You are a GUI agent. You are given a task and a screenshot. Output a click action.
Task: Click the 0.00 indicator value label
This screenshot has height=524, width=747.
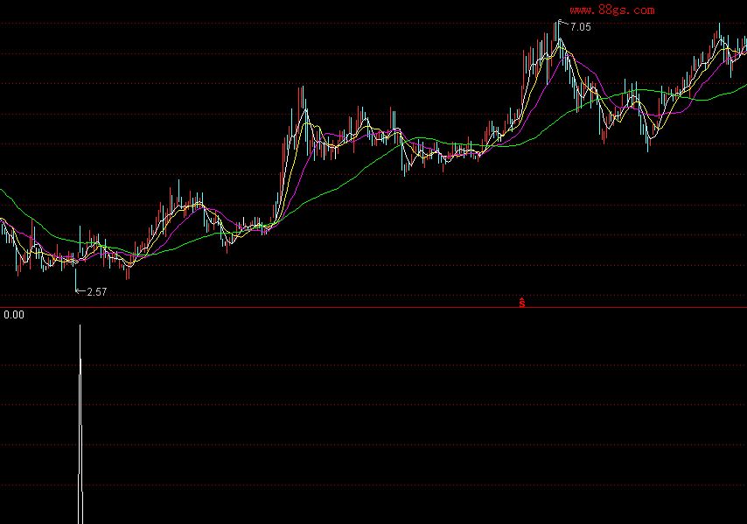pyautogui.click(x=14, y=315)
